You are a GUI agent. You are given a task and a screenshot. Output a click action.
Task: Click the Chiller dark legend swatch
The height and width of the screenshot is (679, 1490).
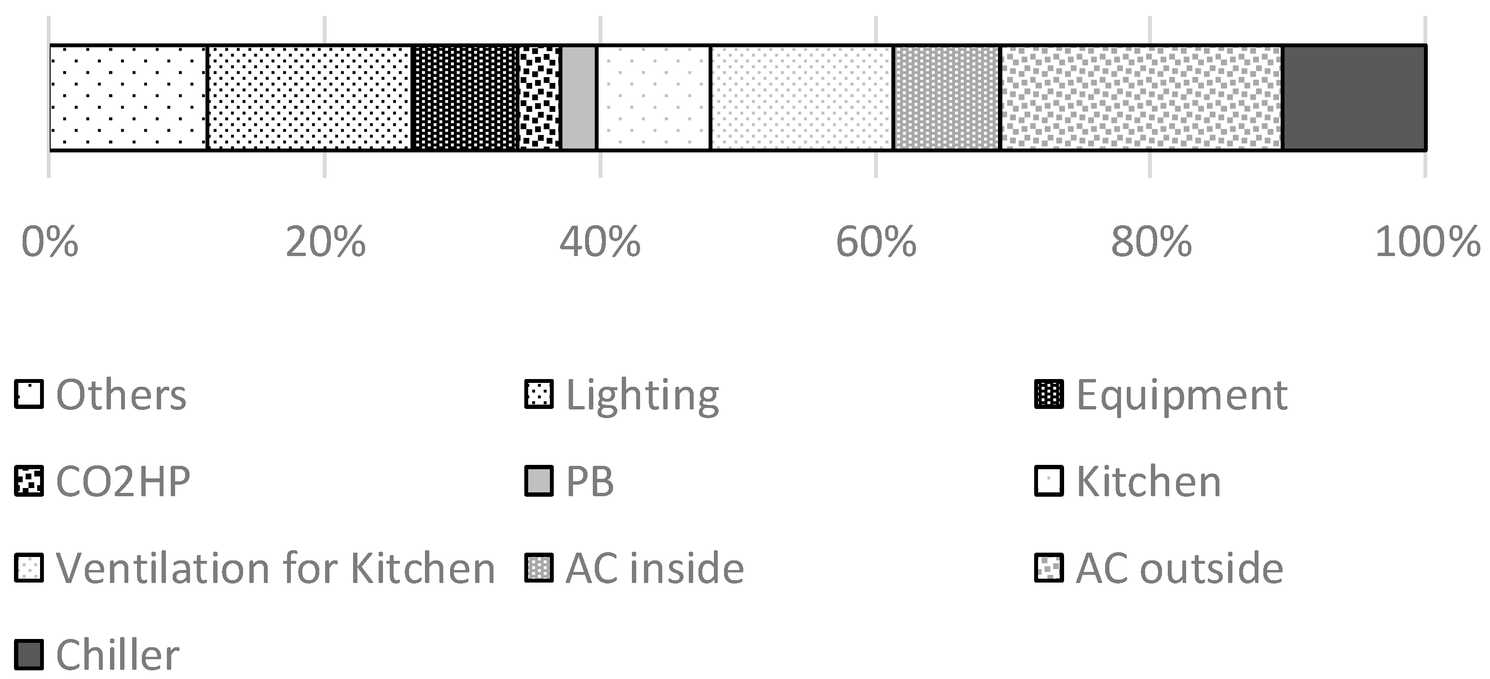(29, 655)
